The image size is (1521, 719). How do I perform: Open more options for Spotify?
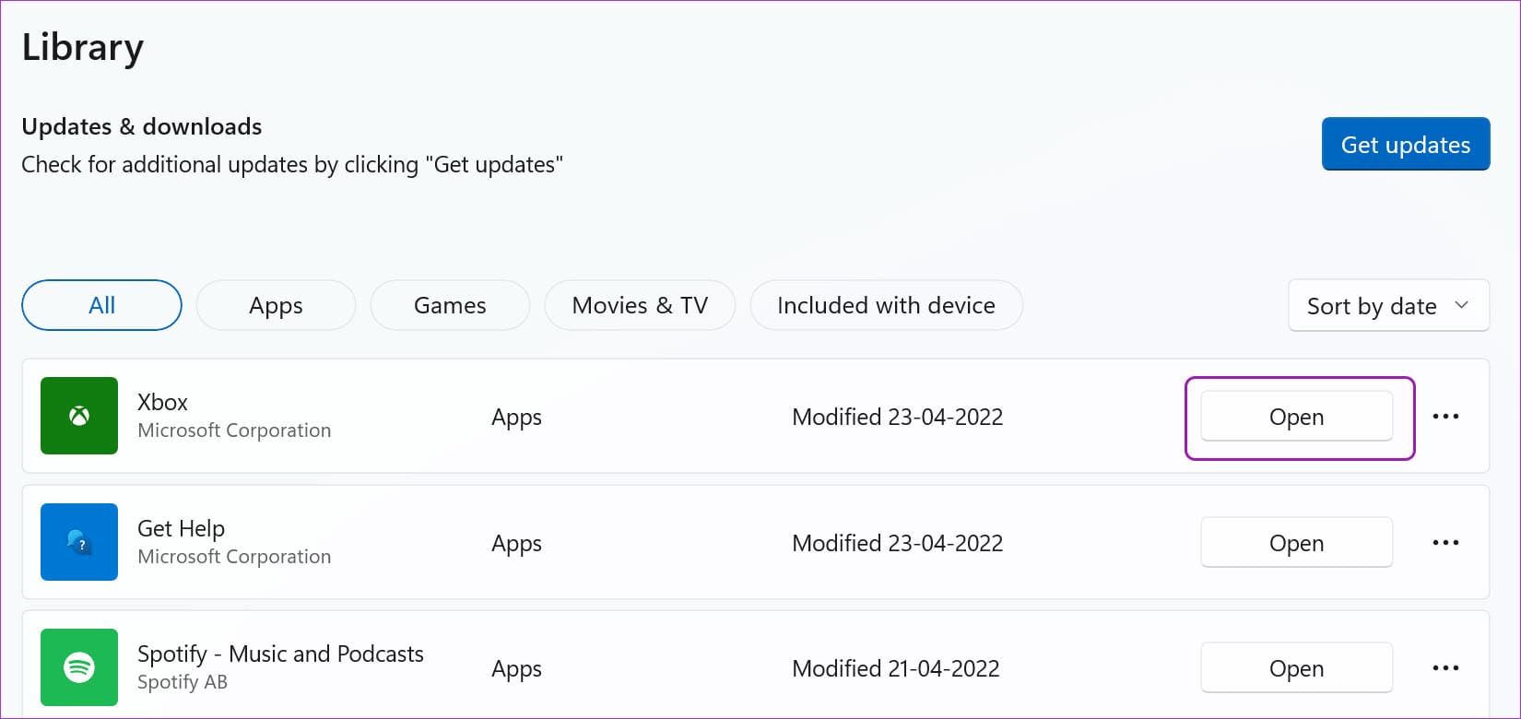pos(1445,668)
